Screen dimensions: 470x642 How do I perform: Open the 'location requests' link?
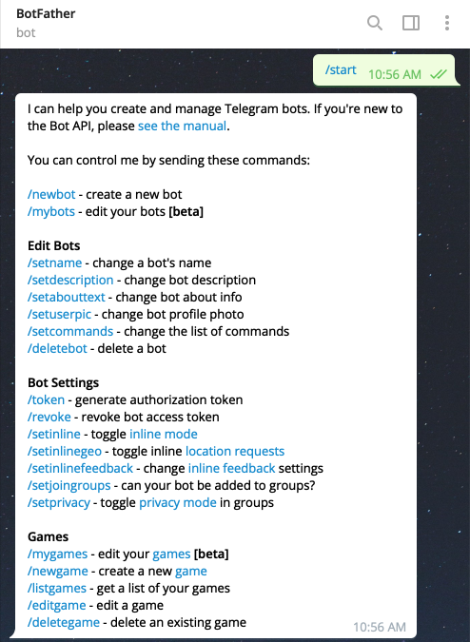[x=235, y=451]
